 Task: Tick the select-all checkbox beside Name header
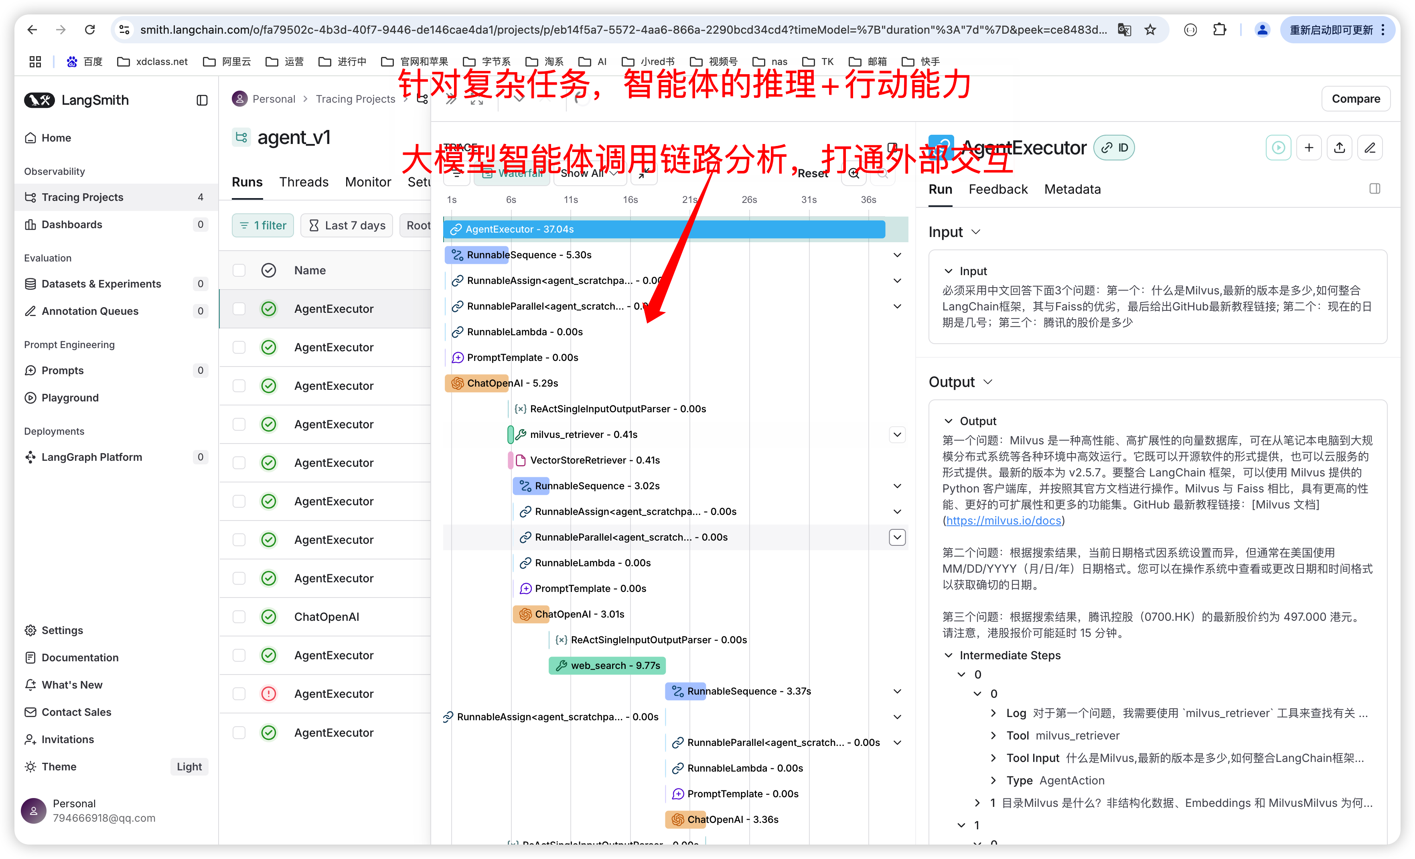tap(239, 270)
